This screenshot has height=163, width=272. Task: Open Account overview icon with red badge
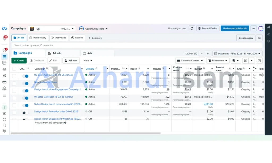[x=5, y=50]
